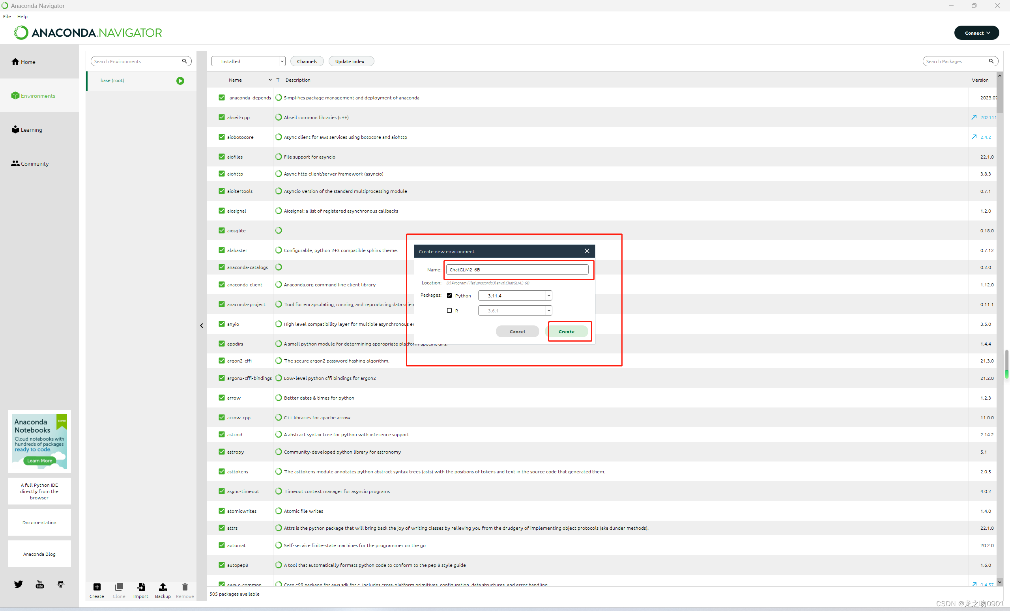Image resolution: width=1010 pixels, height=611 pixels.
Task: Open the YouTube icon in sidebar
Action: click(40, 584)
